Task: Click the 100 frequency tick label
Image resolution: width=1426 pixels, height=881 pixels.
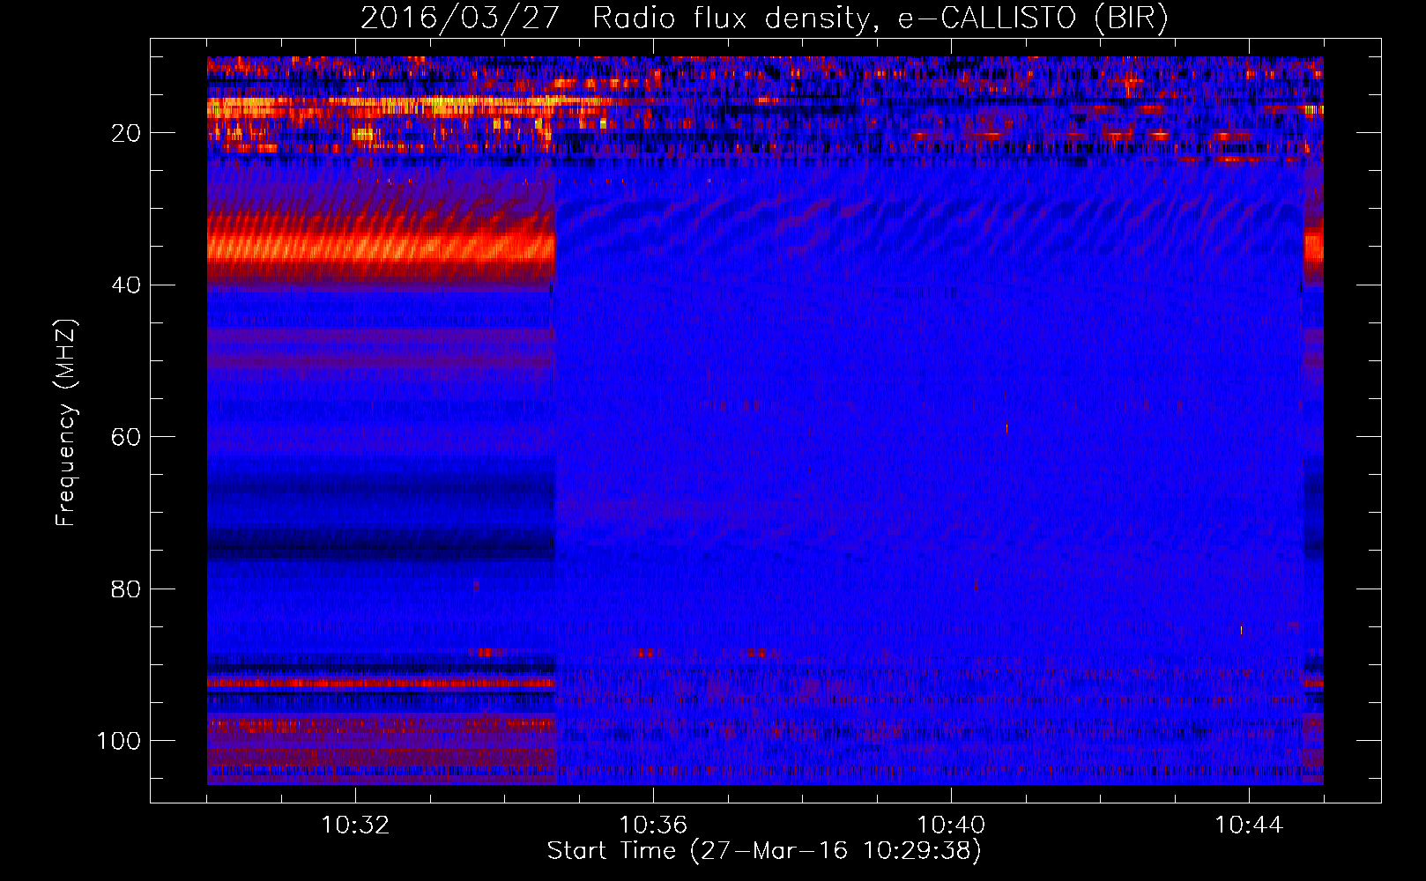Action: (x=119, y=741)
